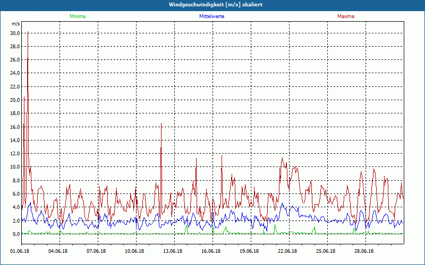This screenshot has height=265, width=425.
Task: Click the 13.06.18 date label
Action: [x=173, y=251]
